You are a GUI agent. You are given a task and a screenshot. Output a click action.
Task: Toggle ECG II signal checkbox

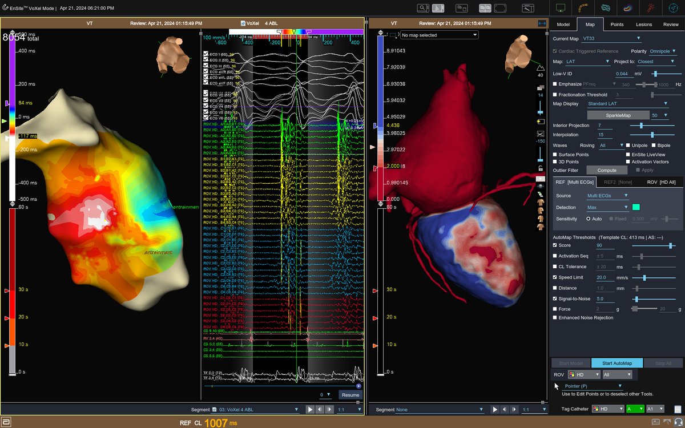click(205, 60)
